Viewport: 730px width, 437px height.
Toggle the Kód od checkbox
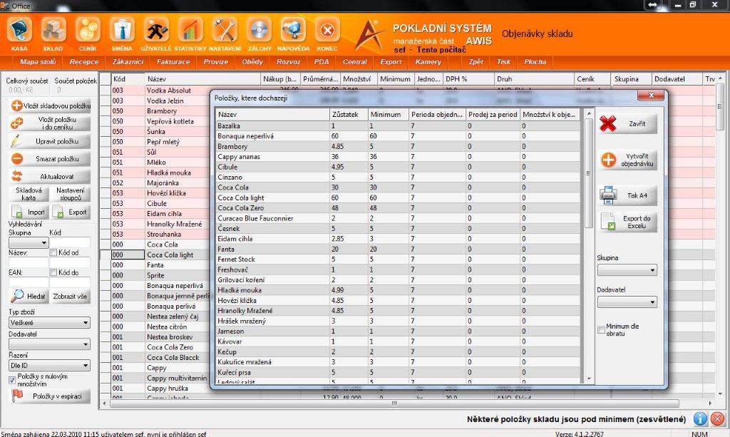[53, 252]
